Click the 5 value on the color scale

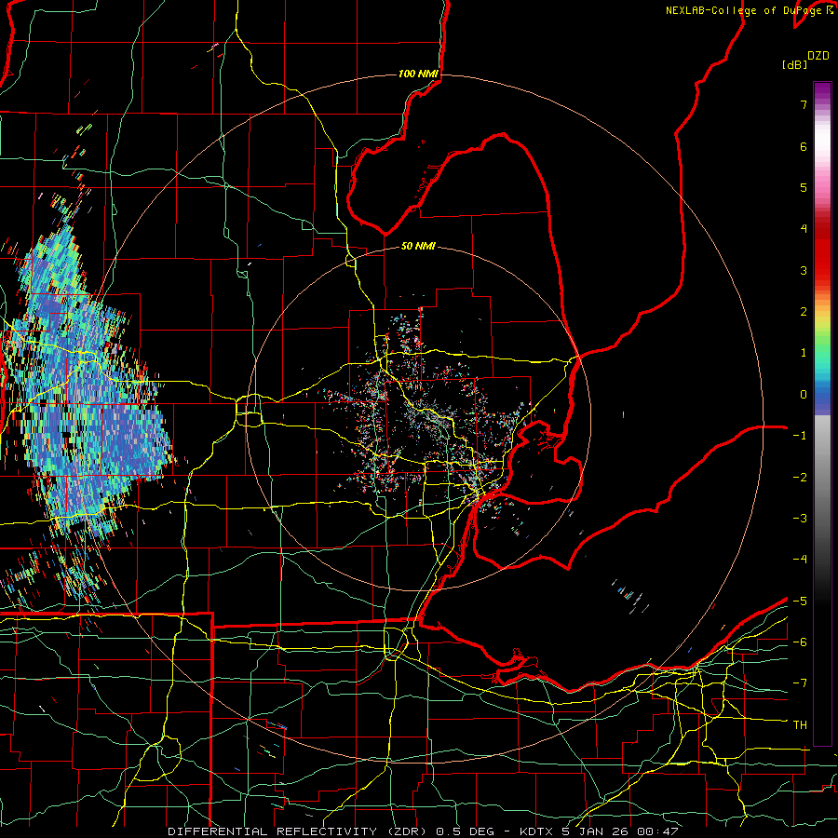click(x=804, y=187)
